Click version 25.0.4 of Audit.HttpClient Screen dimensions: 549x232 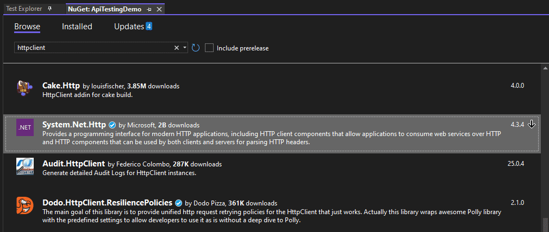pos(516,164)
